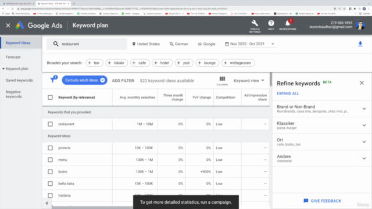The height and width of the screenshot is (209, 372).
Task: Change the United States location setting
Action: tap(146, 44)
